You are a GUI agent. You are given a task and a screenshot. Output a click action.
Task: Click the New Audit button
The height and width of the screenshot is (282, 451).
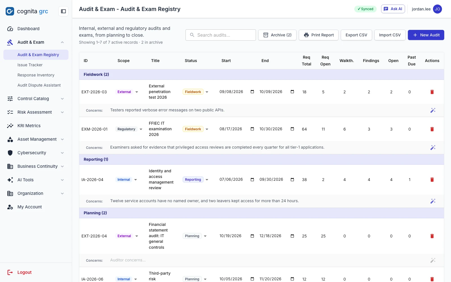[x=426, y=35]
